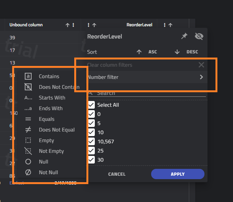The width and height of the screenshot is (233, 202).
Task: Select the Starts With menu entry text
Action: click(52, 98)
